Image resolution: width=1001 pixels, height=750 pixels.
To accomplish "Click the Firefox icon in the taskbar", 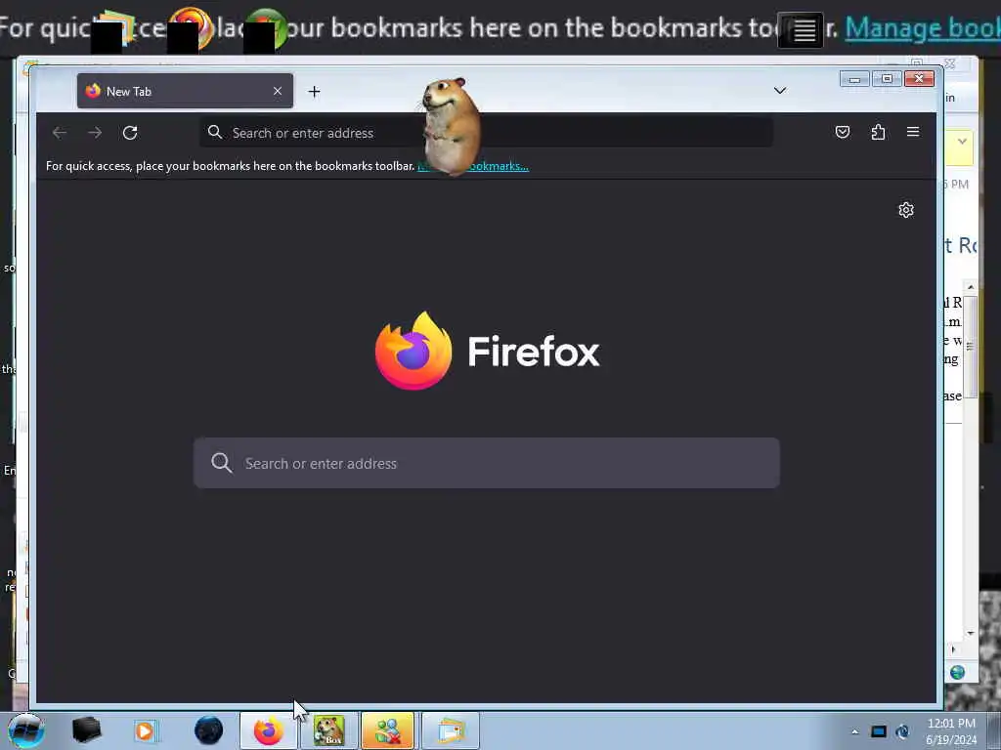I will coord(268,730).
